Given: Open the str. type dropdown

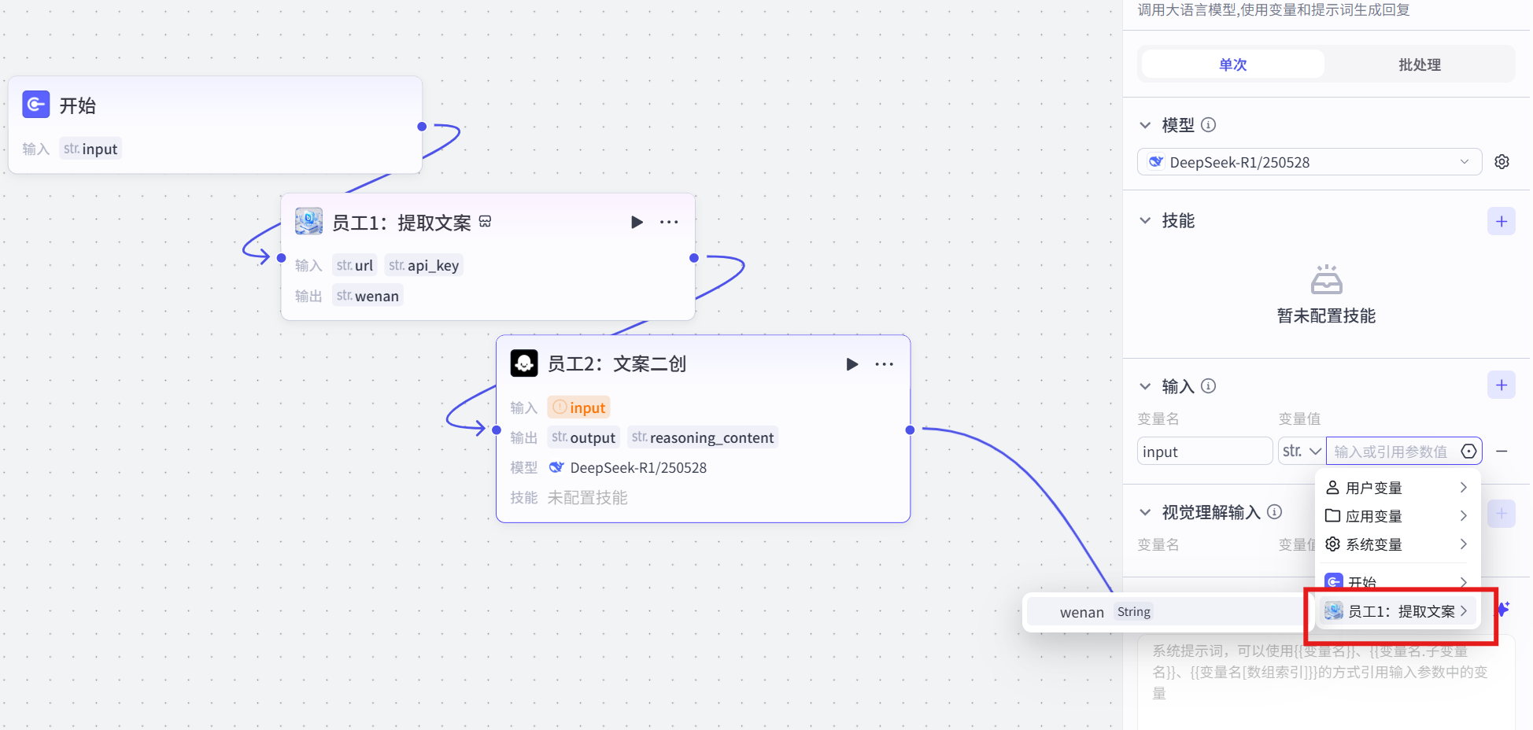Looking at the screenshot, I should click(x=1302, y=452).
